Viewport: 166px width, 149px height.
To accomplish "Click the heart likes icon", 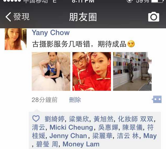I will pyautogui.click(x=36, y=119).
